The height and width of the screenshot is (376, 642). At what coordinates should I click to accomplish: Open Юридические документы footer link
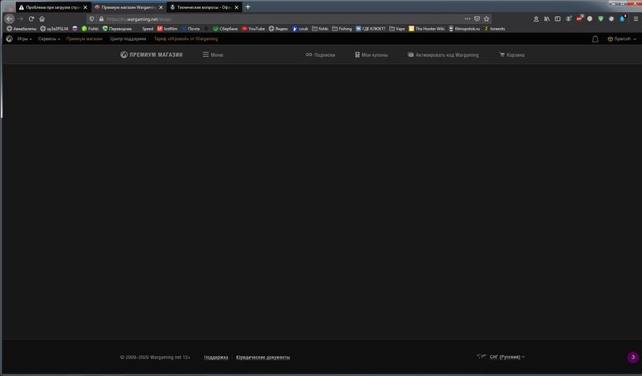(x=263, y=358)
